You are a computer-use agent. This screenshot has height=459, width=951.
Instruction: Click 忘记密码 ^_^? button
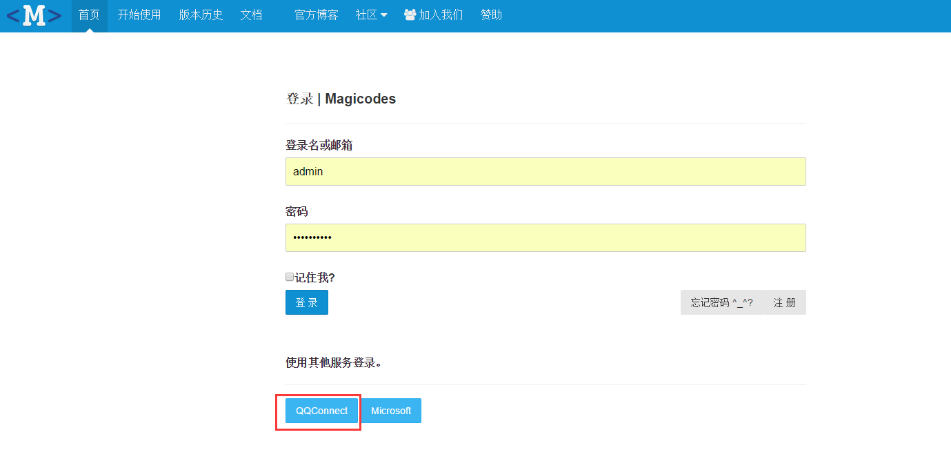pos(722,302)
